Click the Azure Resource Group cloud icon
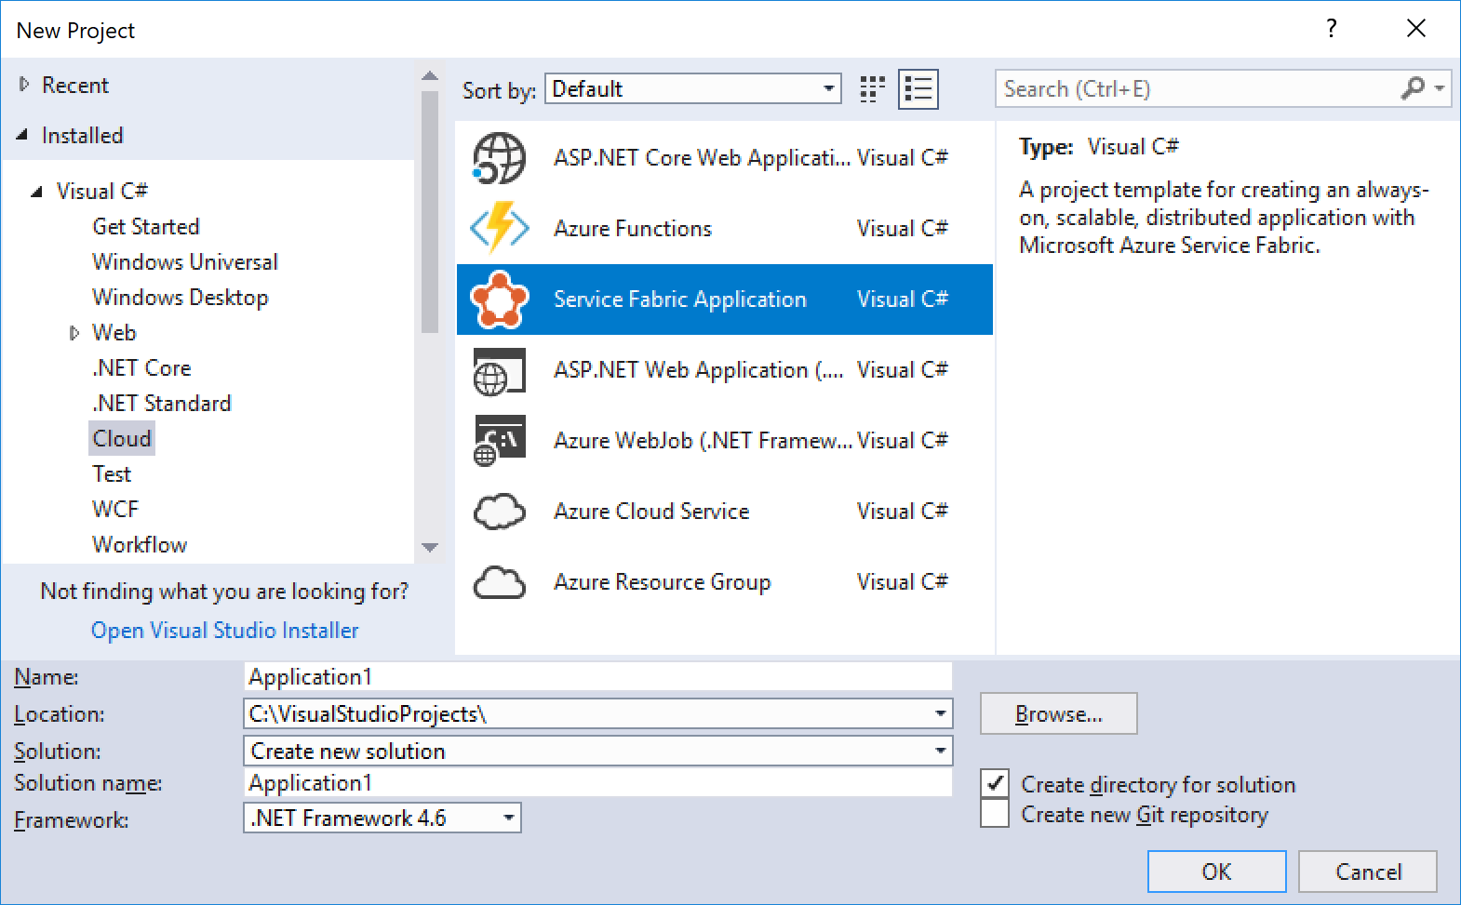 (x=500, y=582)
